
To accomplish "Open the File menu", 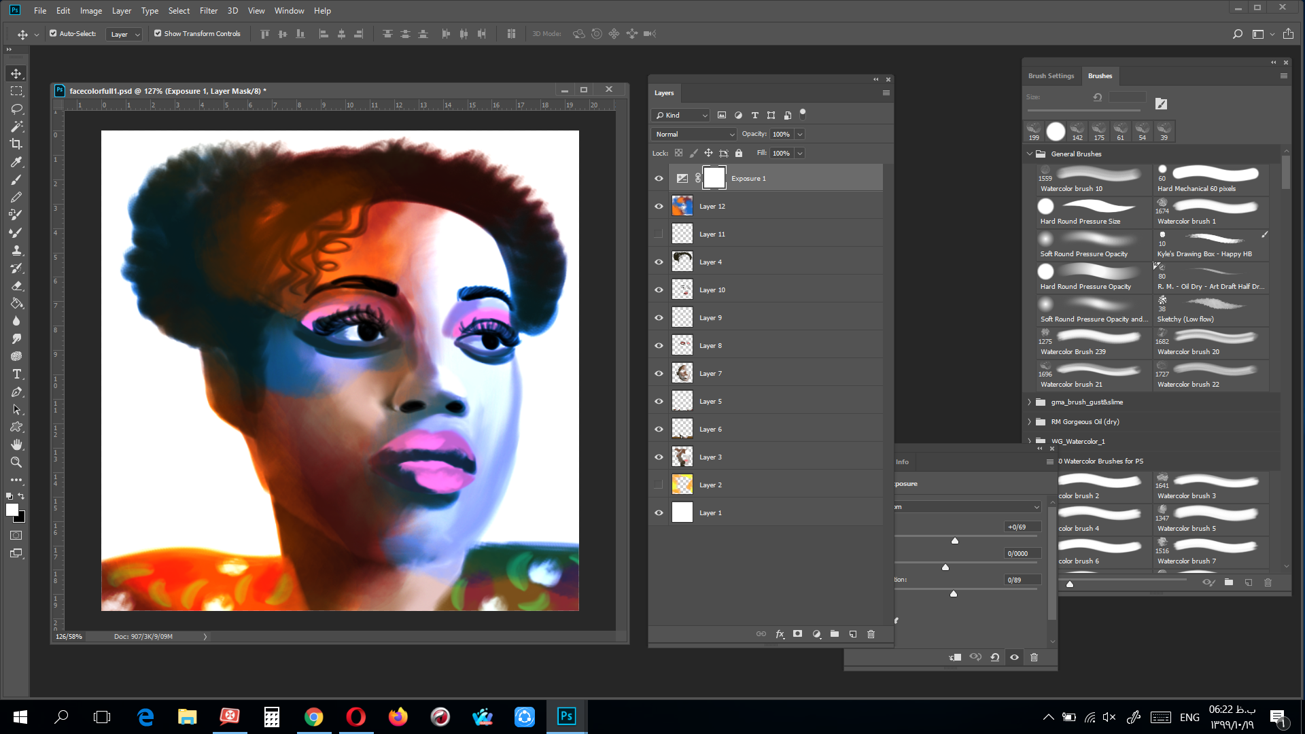I will 40,11.
